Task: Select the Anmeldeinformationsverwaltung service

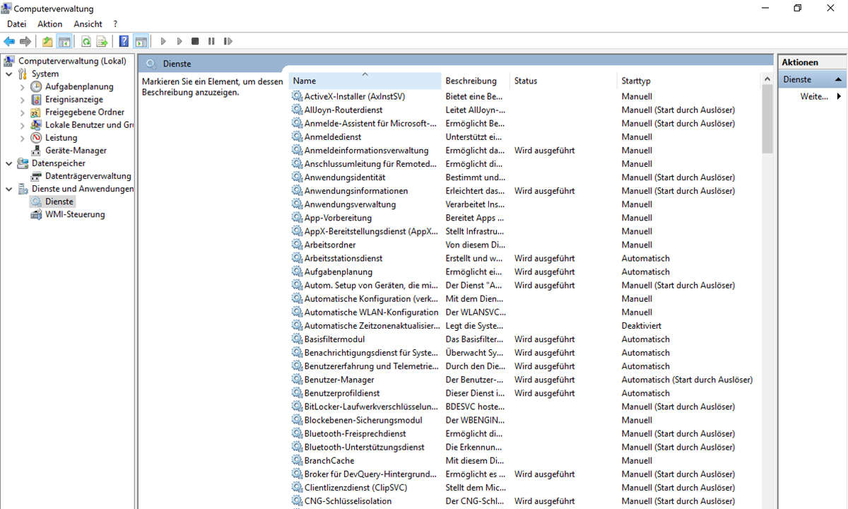Action: tap(366, 151)
